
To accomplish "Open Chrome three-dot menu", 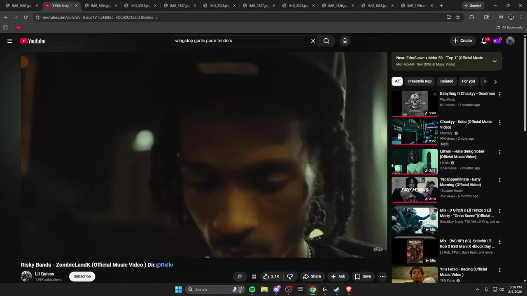I will [521, 17].
